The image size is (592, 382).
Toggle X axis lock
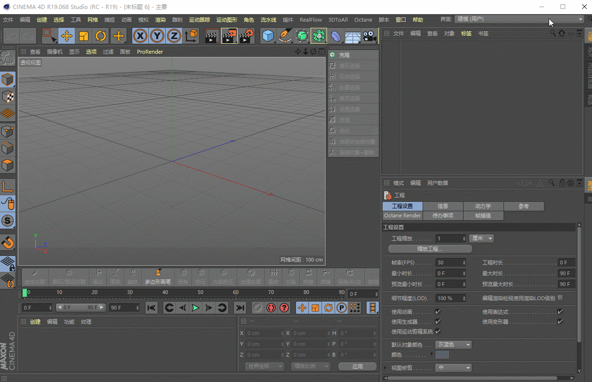140,36
